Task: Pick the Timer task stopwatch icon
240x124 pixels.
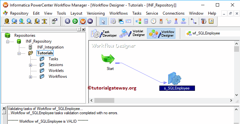Action: [x=153, y=21]
